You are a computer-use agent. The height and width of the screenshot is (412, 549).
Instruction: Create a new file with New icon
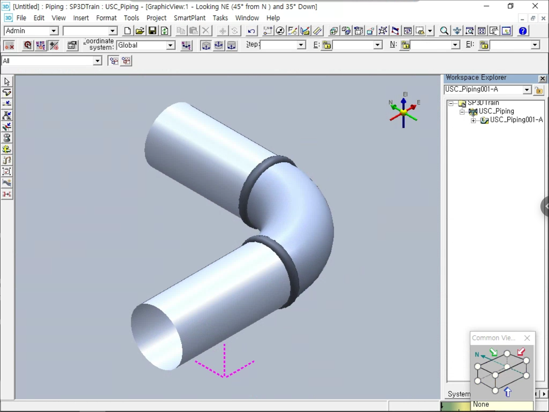(x=127, y=31)
